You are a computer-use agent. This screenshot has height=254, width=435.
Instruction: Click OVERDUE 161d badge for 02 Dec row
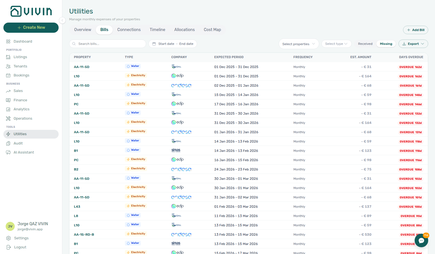pyautogui.click(x=411, y=86)
